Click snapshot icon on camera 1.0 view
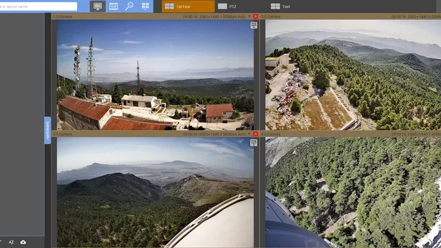Screen dimensions: 441x248 253,25
